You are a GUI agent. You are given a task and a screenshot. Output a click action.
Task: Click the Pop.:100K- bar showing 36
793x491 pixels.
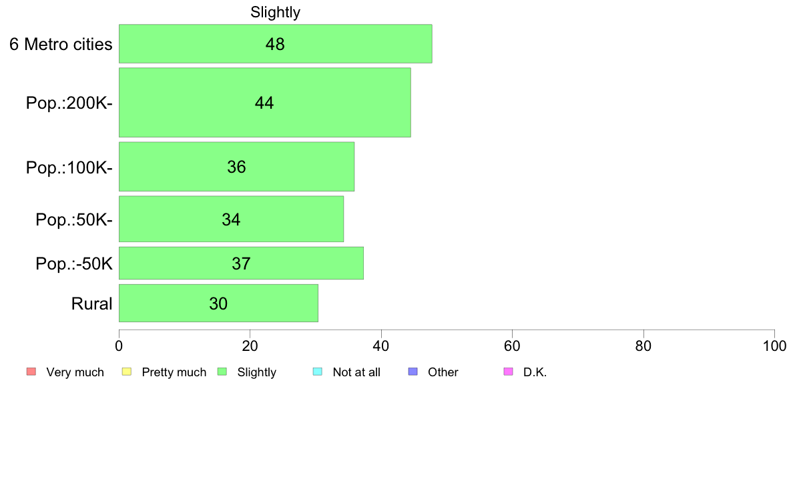coord(236,167)
